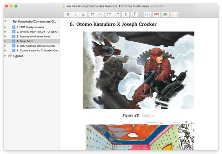This screenshot has width=222, height=154.
Task: Expand the Figures group
Action: pos(5,56)
